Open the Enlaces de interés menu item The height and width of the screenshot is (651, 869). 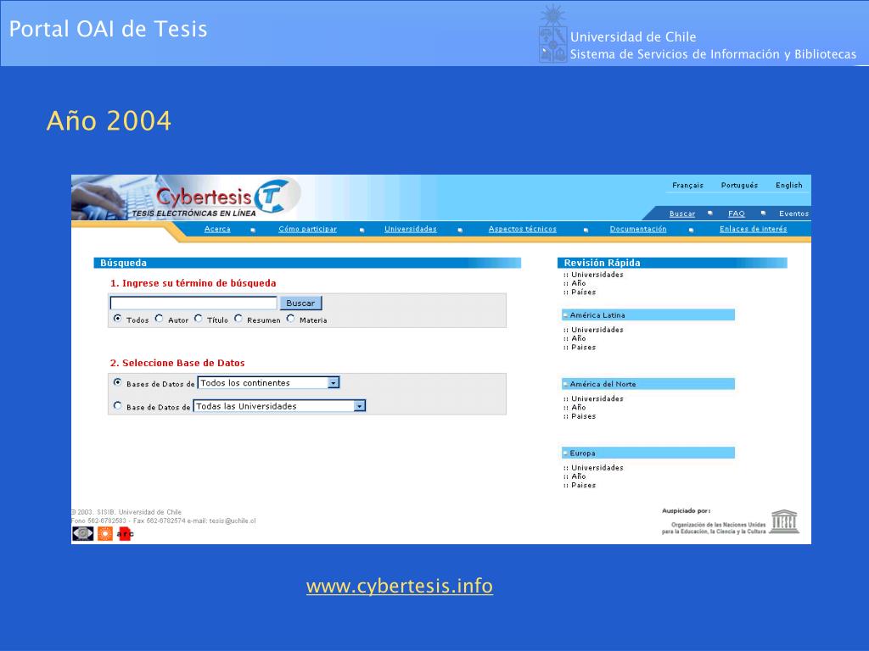[x=754, y=229]
